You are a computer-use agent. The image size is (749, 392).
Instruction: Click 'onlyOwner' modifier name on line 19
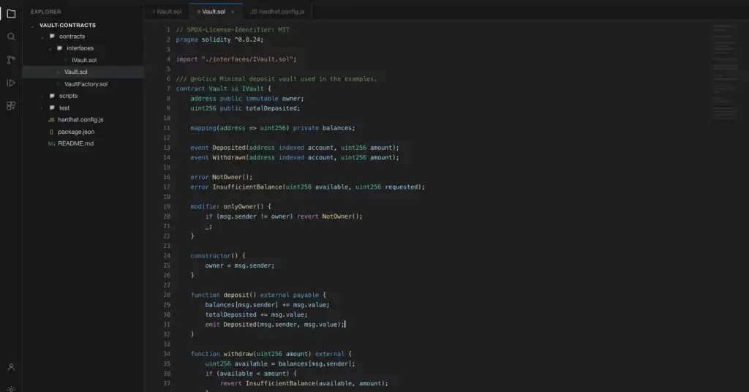point(240,207)
